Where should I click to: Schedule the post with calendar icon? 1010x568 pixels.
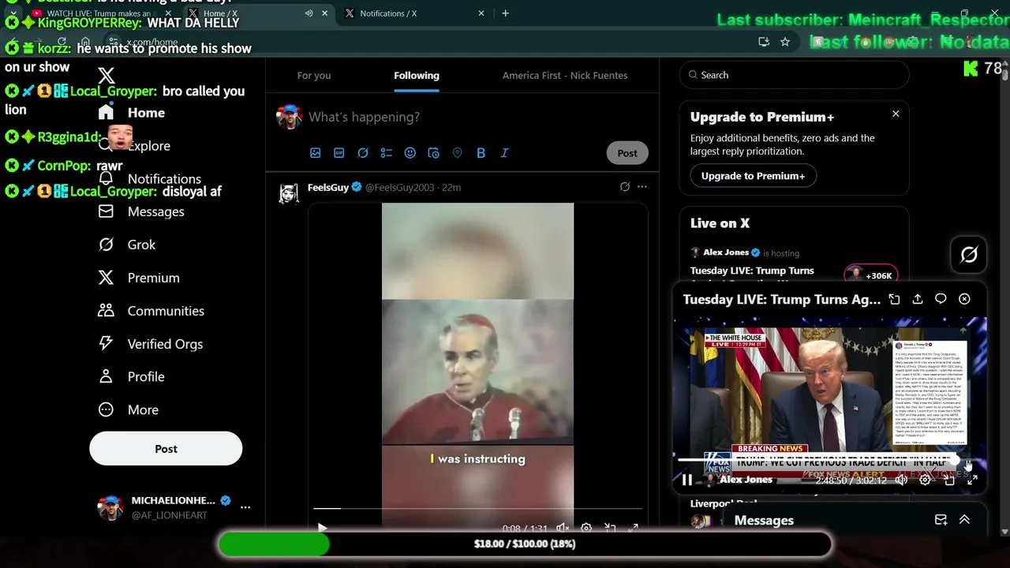point(433,153)
